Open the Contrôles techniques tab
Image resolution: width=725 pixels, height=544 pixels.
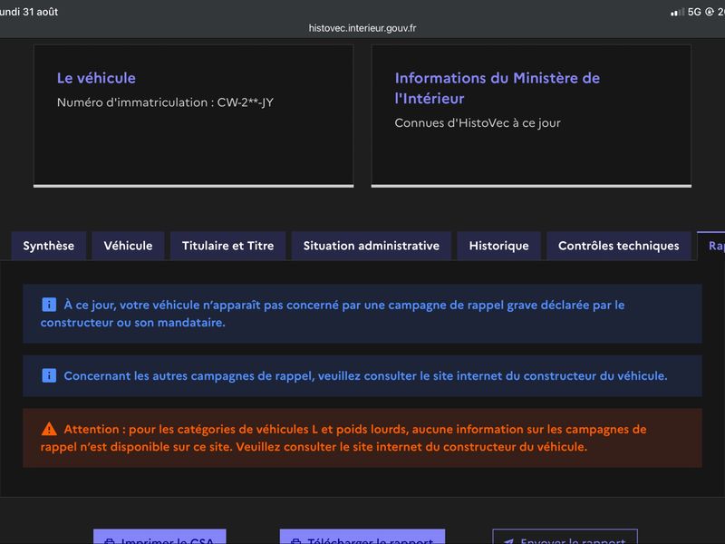point(619,246)
